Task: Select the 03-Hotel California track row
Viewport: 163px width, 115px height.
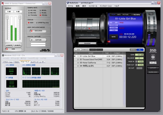Action: coord(98,63)
